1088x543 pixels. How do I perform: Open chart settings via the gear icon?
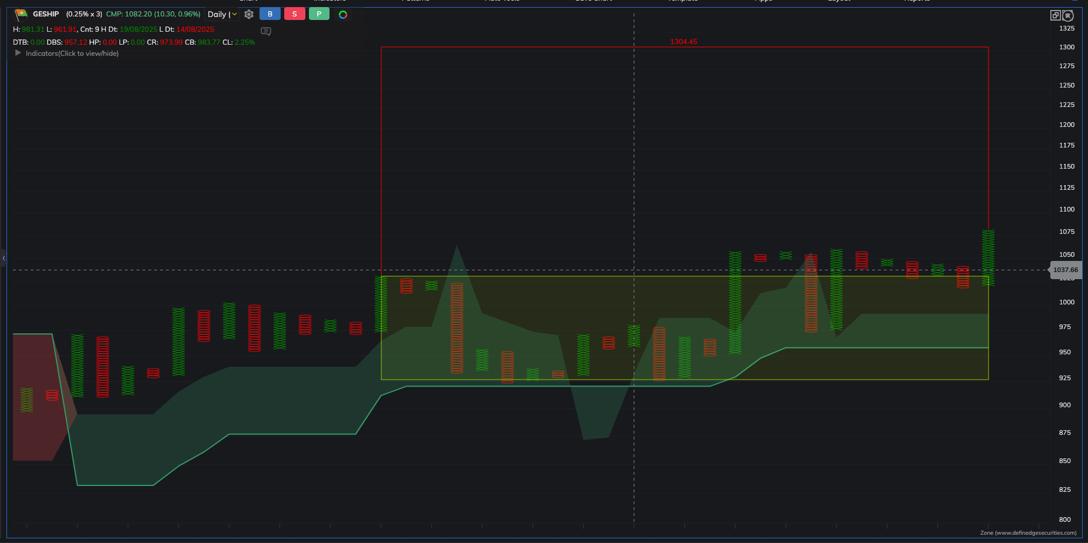(249, 14)
